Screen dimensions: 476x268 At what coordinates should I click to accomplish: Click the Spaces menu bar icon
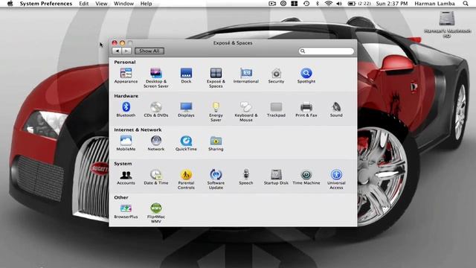pyautogui.click(x=295, y=4)
